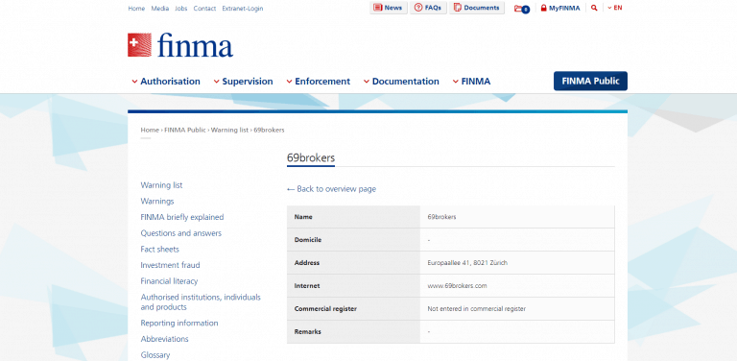Open MyFINMA login
Image resolution: width=737 pixels, height=361 pixels.
(x=560, y=8)
